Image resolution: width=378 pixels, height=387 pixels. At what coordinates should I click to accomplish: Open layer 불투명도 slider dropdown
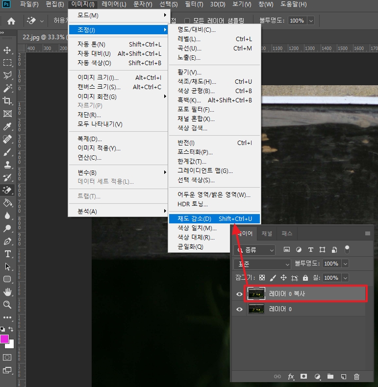[x=345, y=264]
